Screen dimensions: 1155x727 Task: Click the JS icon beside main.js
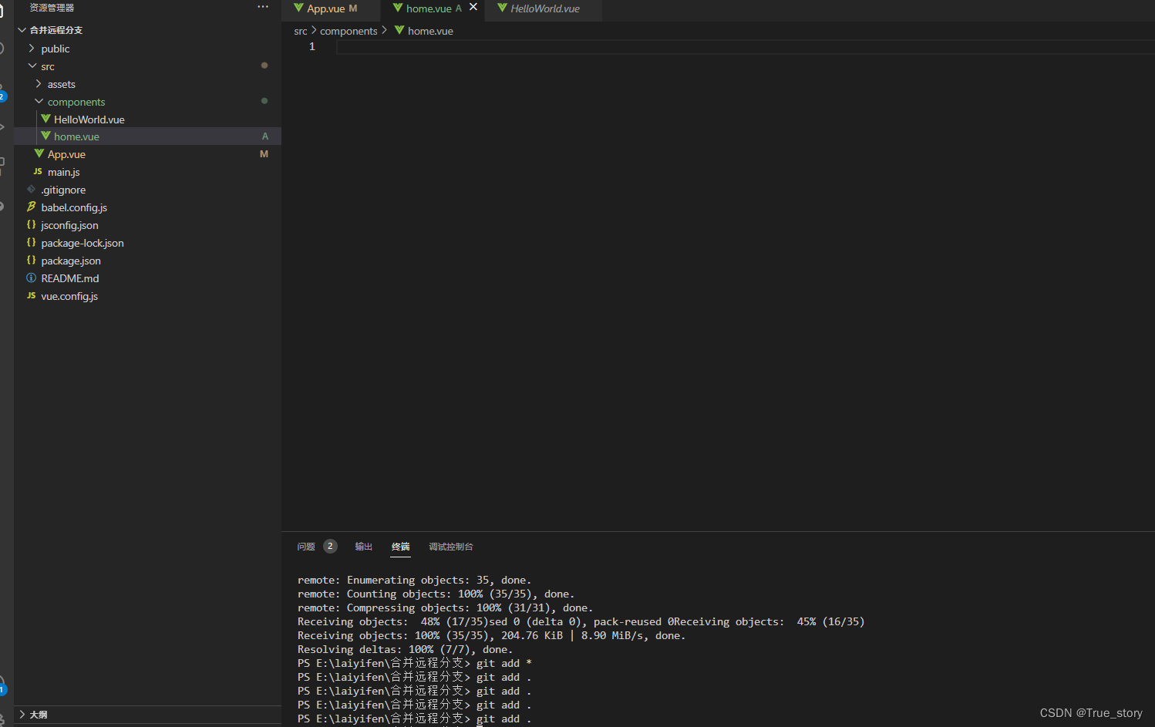click(x=38, y=171)
